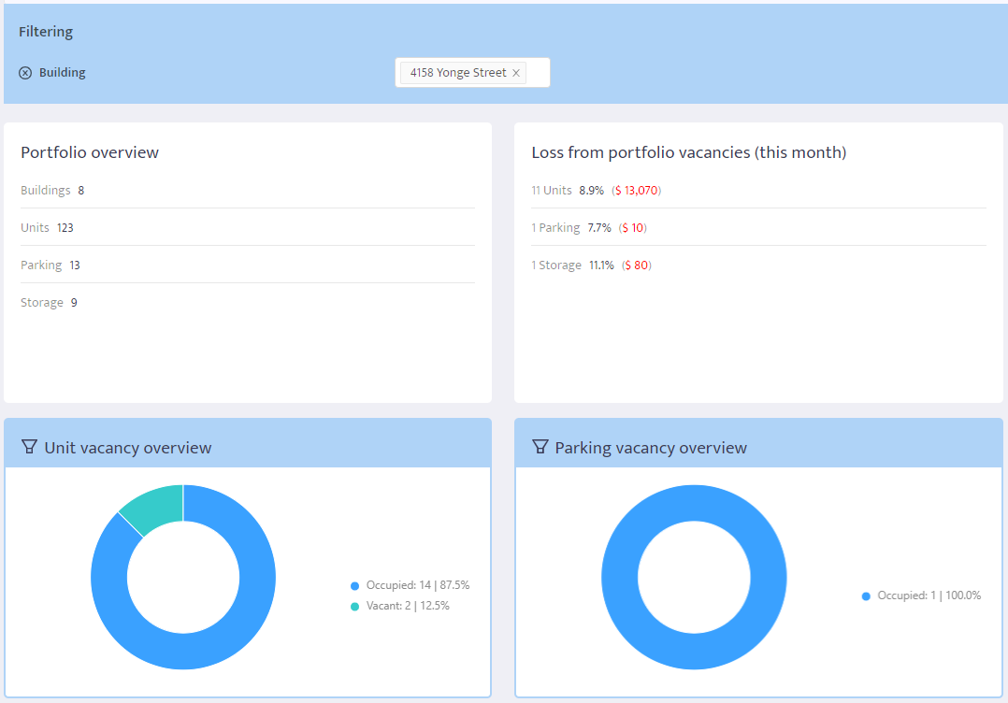1008x703 pixels.
Task: Click the filter funnel icon on Unit vacancy overview
Action: click(x=27, y=446)
